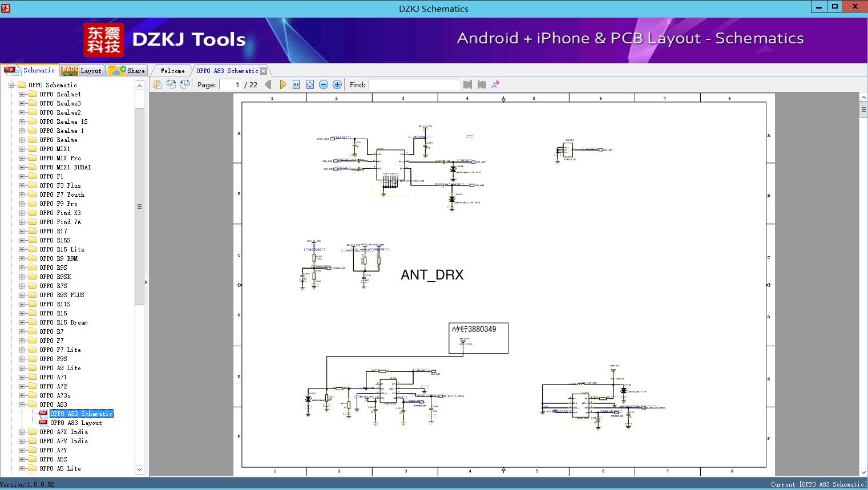Expand the OPPO F7 Youth folder
Image resolution: width=868 pixels, height=490 pixels.
point(22,195)
